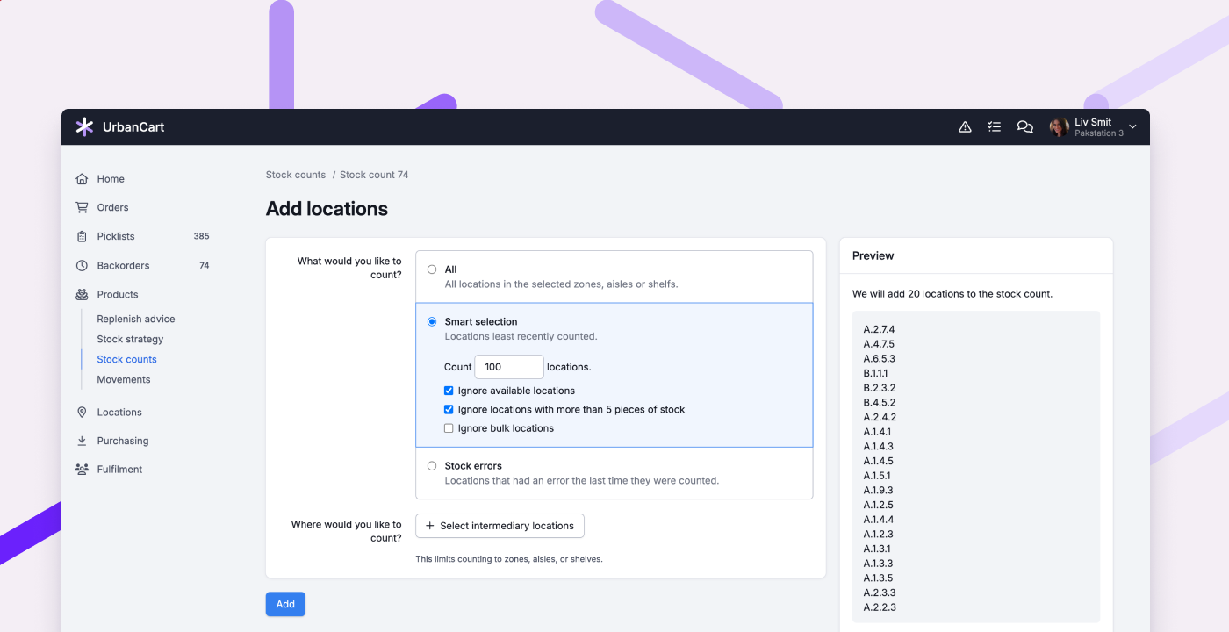This screenshot has height=632, width=1229.
Task: Open the Liv Smit account dropdown chevron
Action: (x=1132, y=126)
